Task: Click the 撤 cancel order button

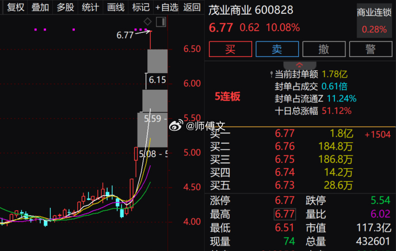Action: tap(324, 49)
